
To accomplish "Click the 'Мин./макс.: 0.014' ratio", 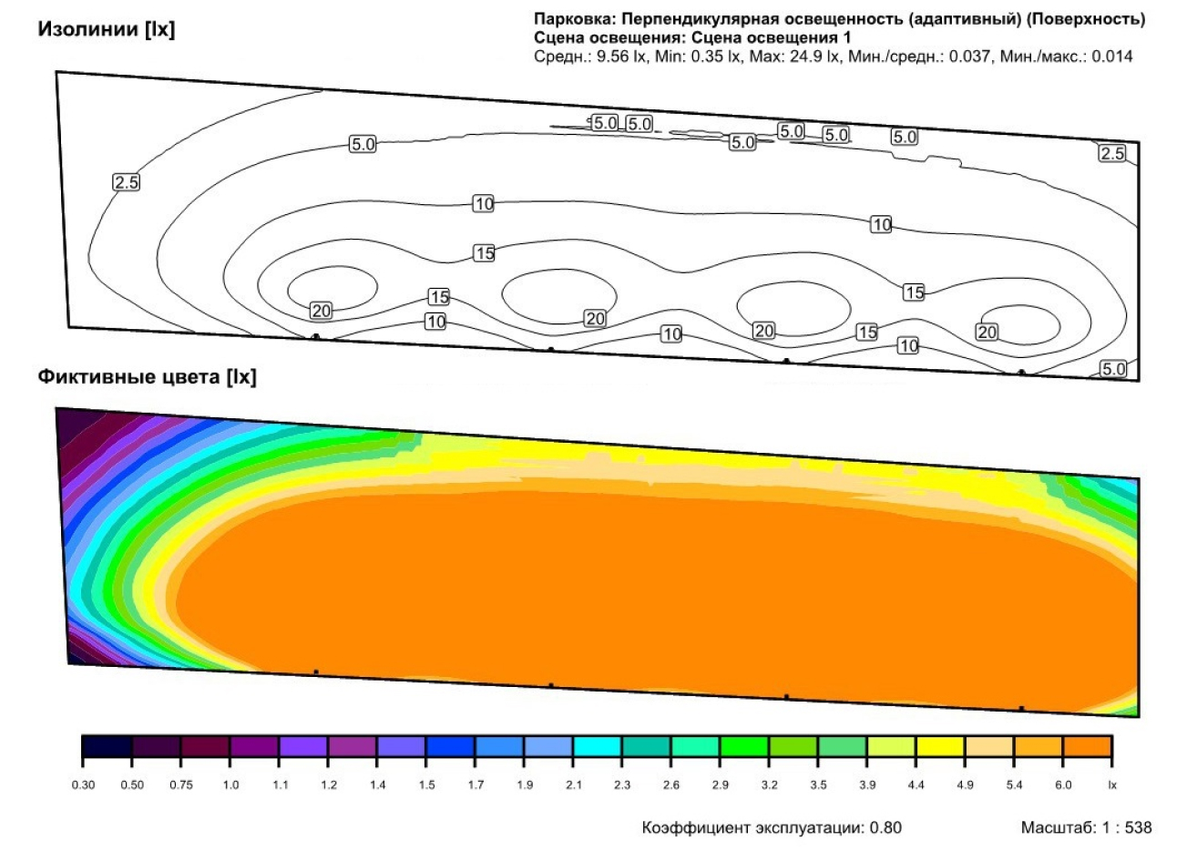I will pos(1066,56).
